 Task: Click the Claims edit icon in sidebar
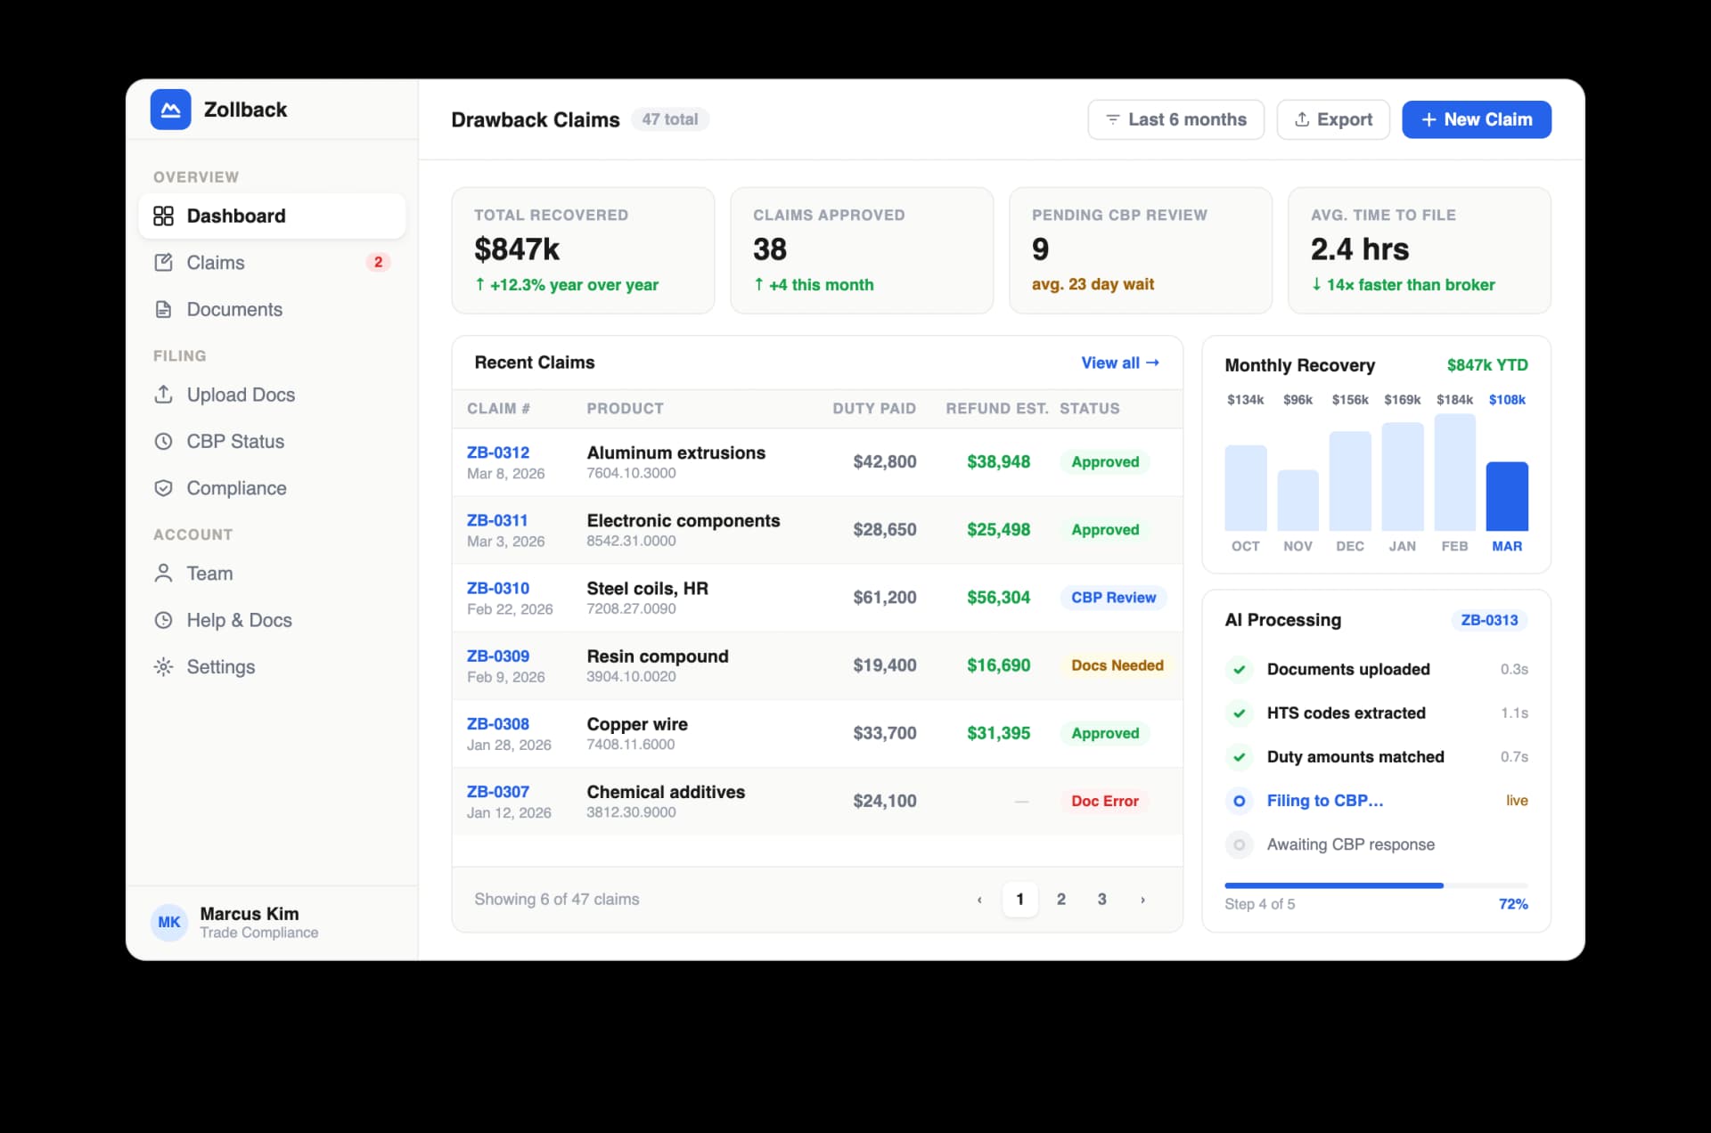(163, 263)
